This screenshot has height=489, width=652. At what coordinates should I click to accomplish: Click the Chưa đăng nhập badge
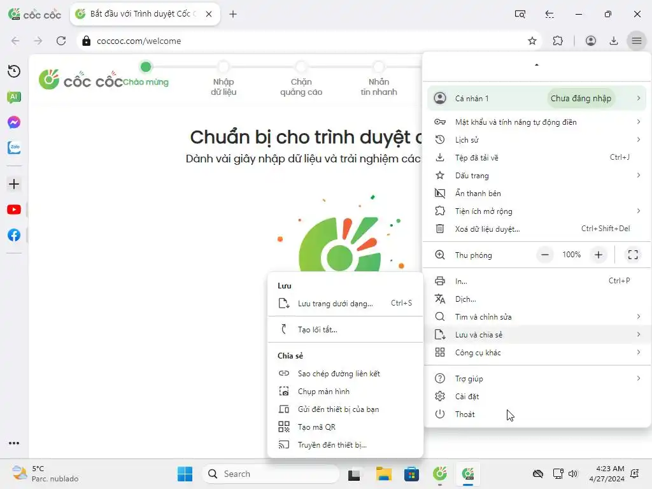click(x=581, y=99)
